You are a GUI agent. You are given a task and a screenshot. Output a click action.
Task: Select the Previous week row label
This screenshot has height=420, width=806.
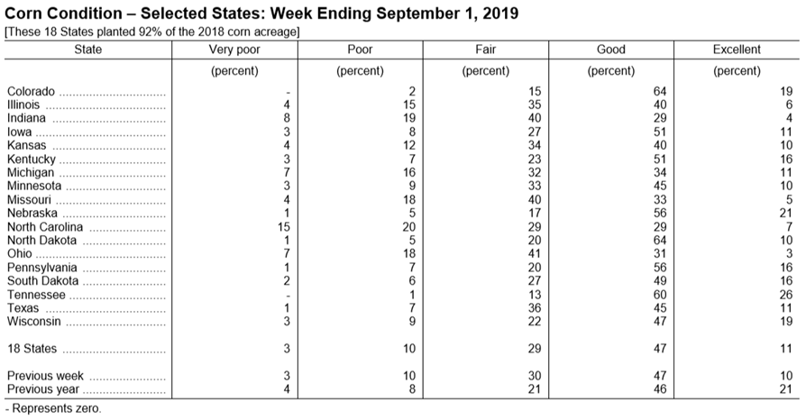point(45,376)
